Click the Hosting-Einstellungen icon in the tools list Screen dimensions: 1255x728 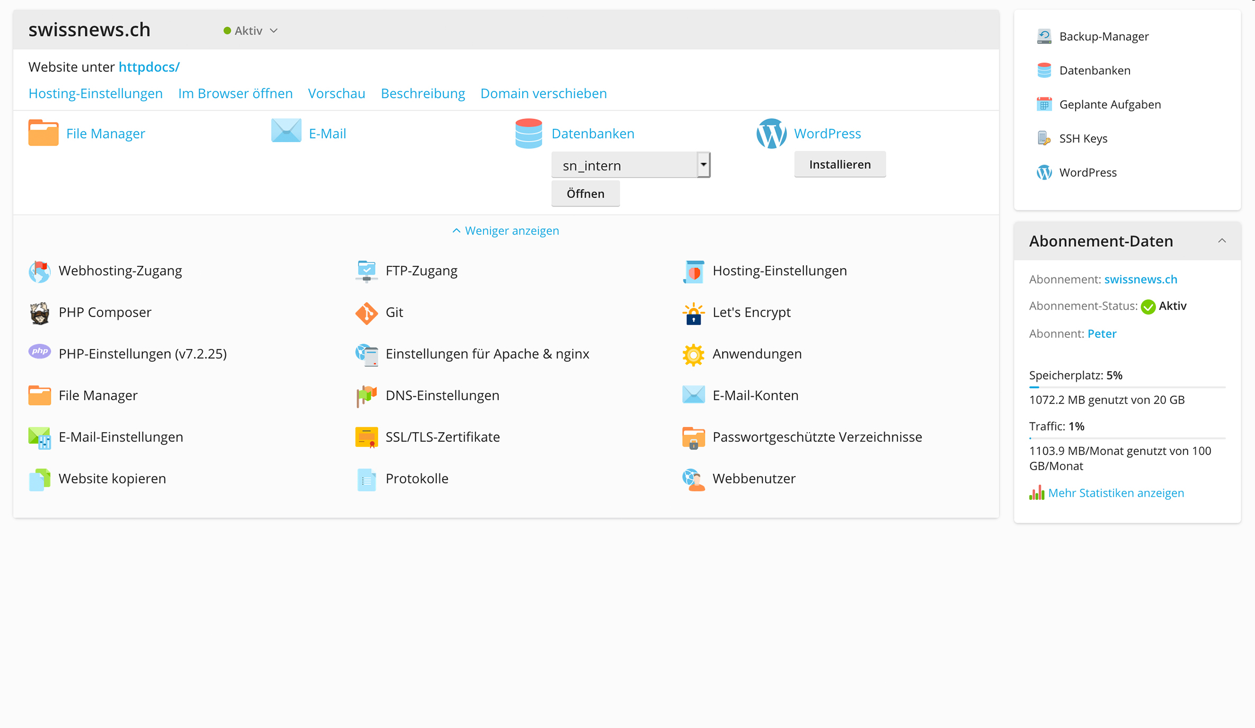click(x=693, y=271)
